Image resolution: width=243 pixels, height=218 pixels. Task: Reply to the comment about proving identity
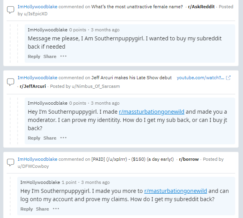pos(34,138)
